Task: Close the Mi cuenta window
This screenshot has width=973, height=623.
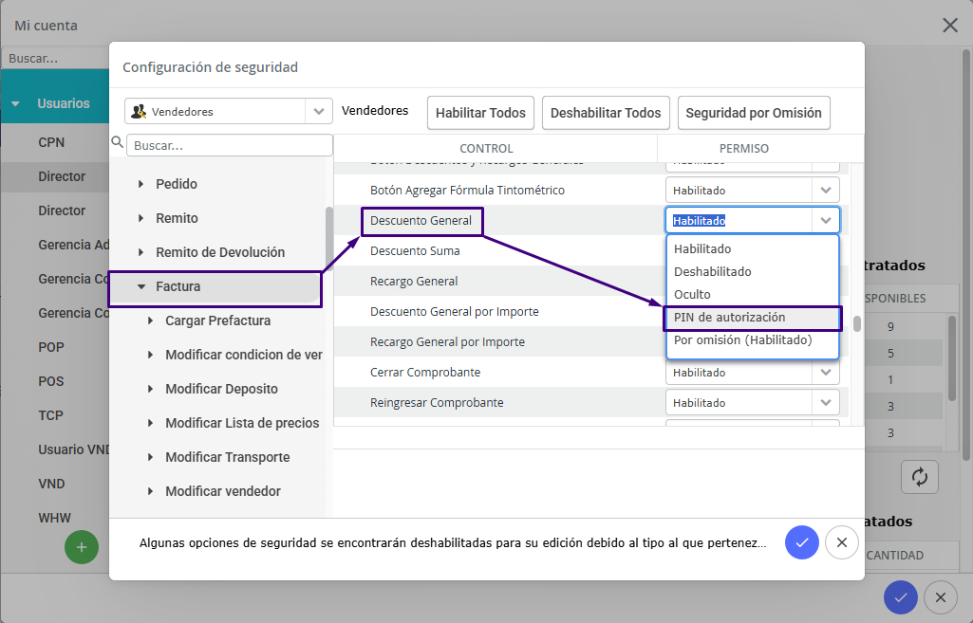Action: (949, 26)
